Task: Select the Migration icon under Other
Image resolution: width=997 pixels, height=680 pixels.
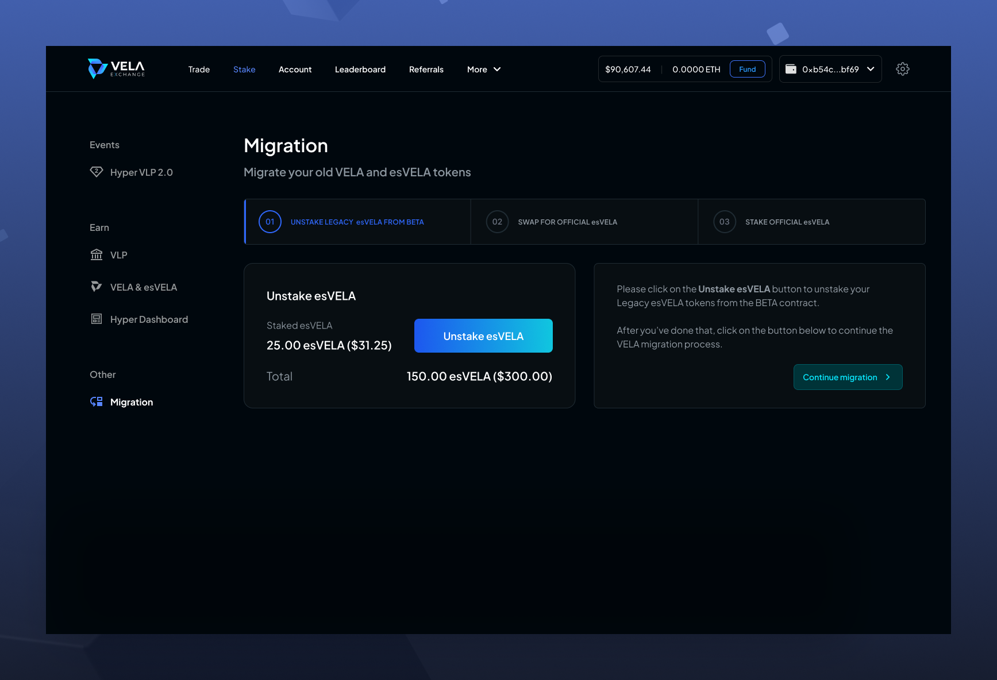Action: pos(97,401)
